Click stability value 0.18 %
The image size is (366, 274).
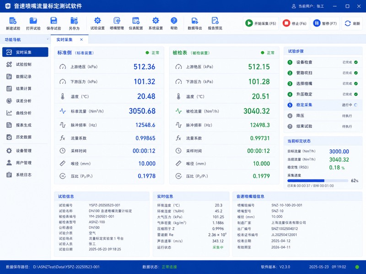pyautogui.click(x=337, y=168)
